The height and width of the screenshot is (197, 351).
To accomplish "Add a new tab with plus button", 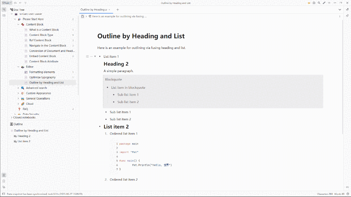I will point(118,10).
